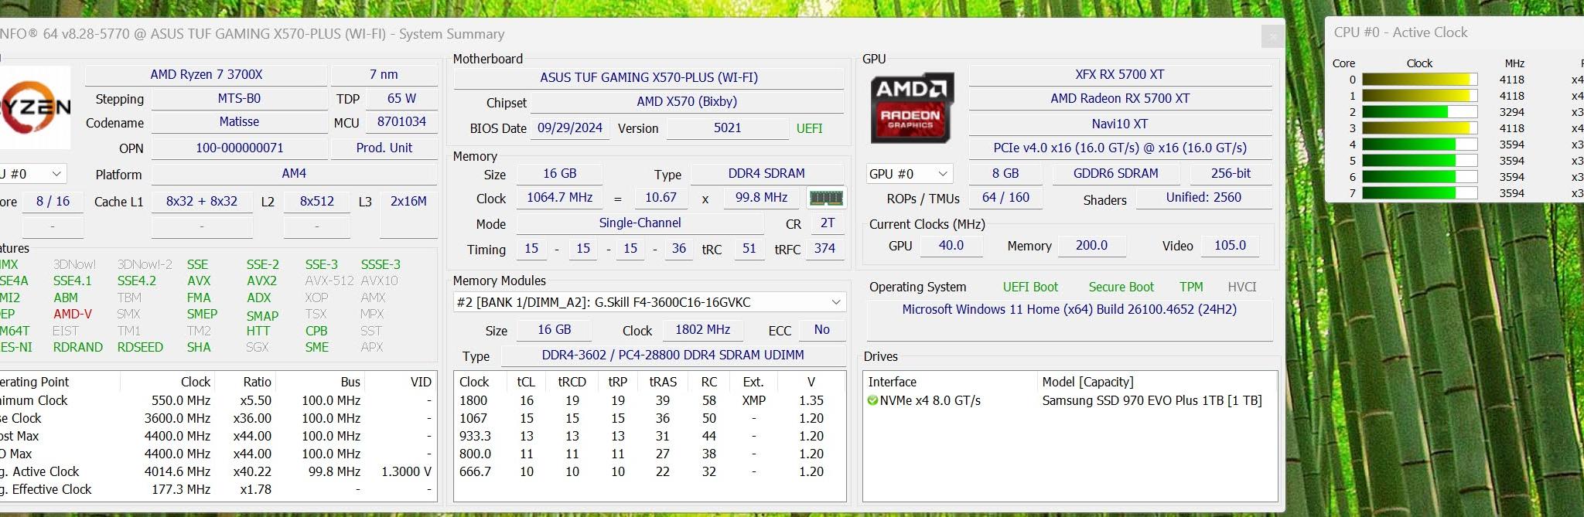
Task: Click the BIOS version 5021
Action: click(727, 128)
